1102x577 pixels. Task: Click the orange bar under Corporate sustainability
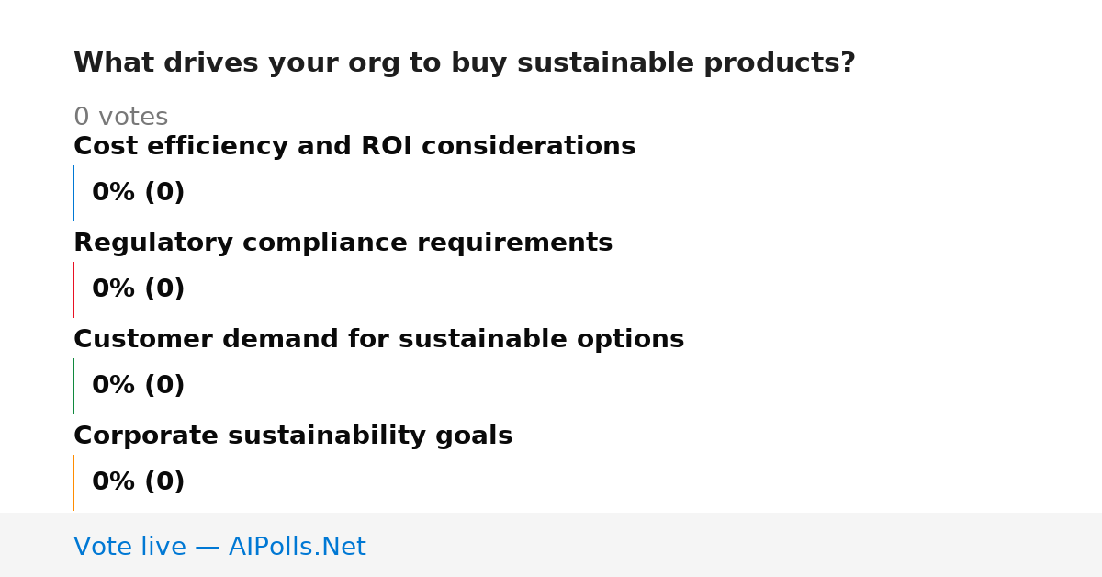pyautogui.click(x=73, y=482)
